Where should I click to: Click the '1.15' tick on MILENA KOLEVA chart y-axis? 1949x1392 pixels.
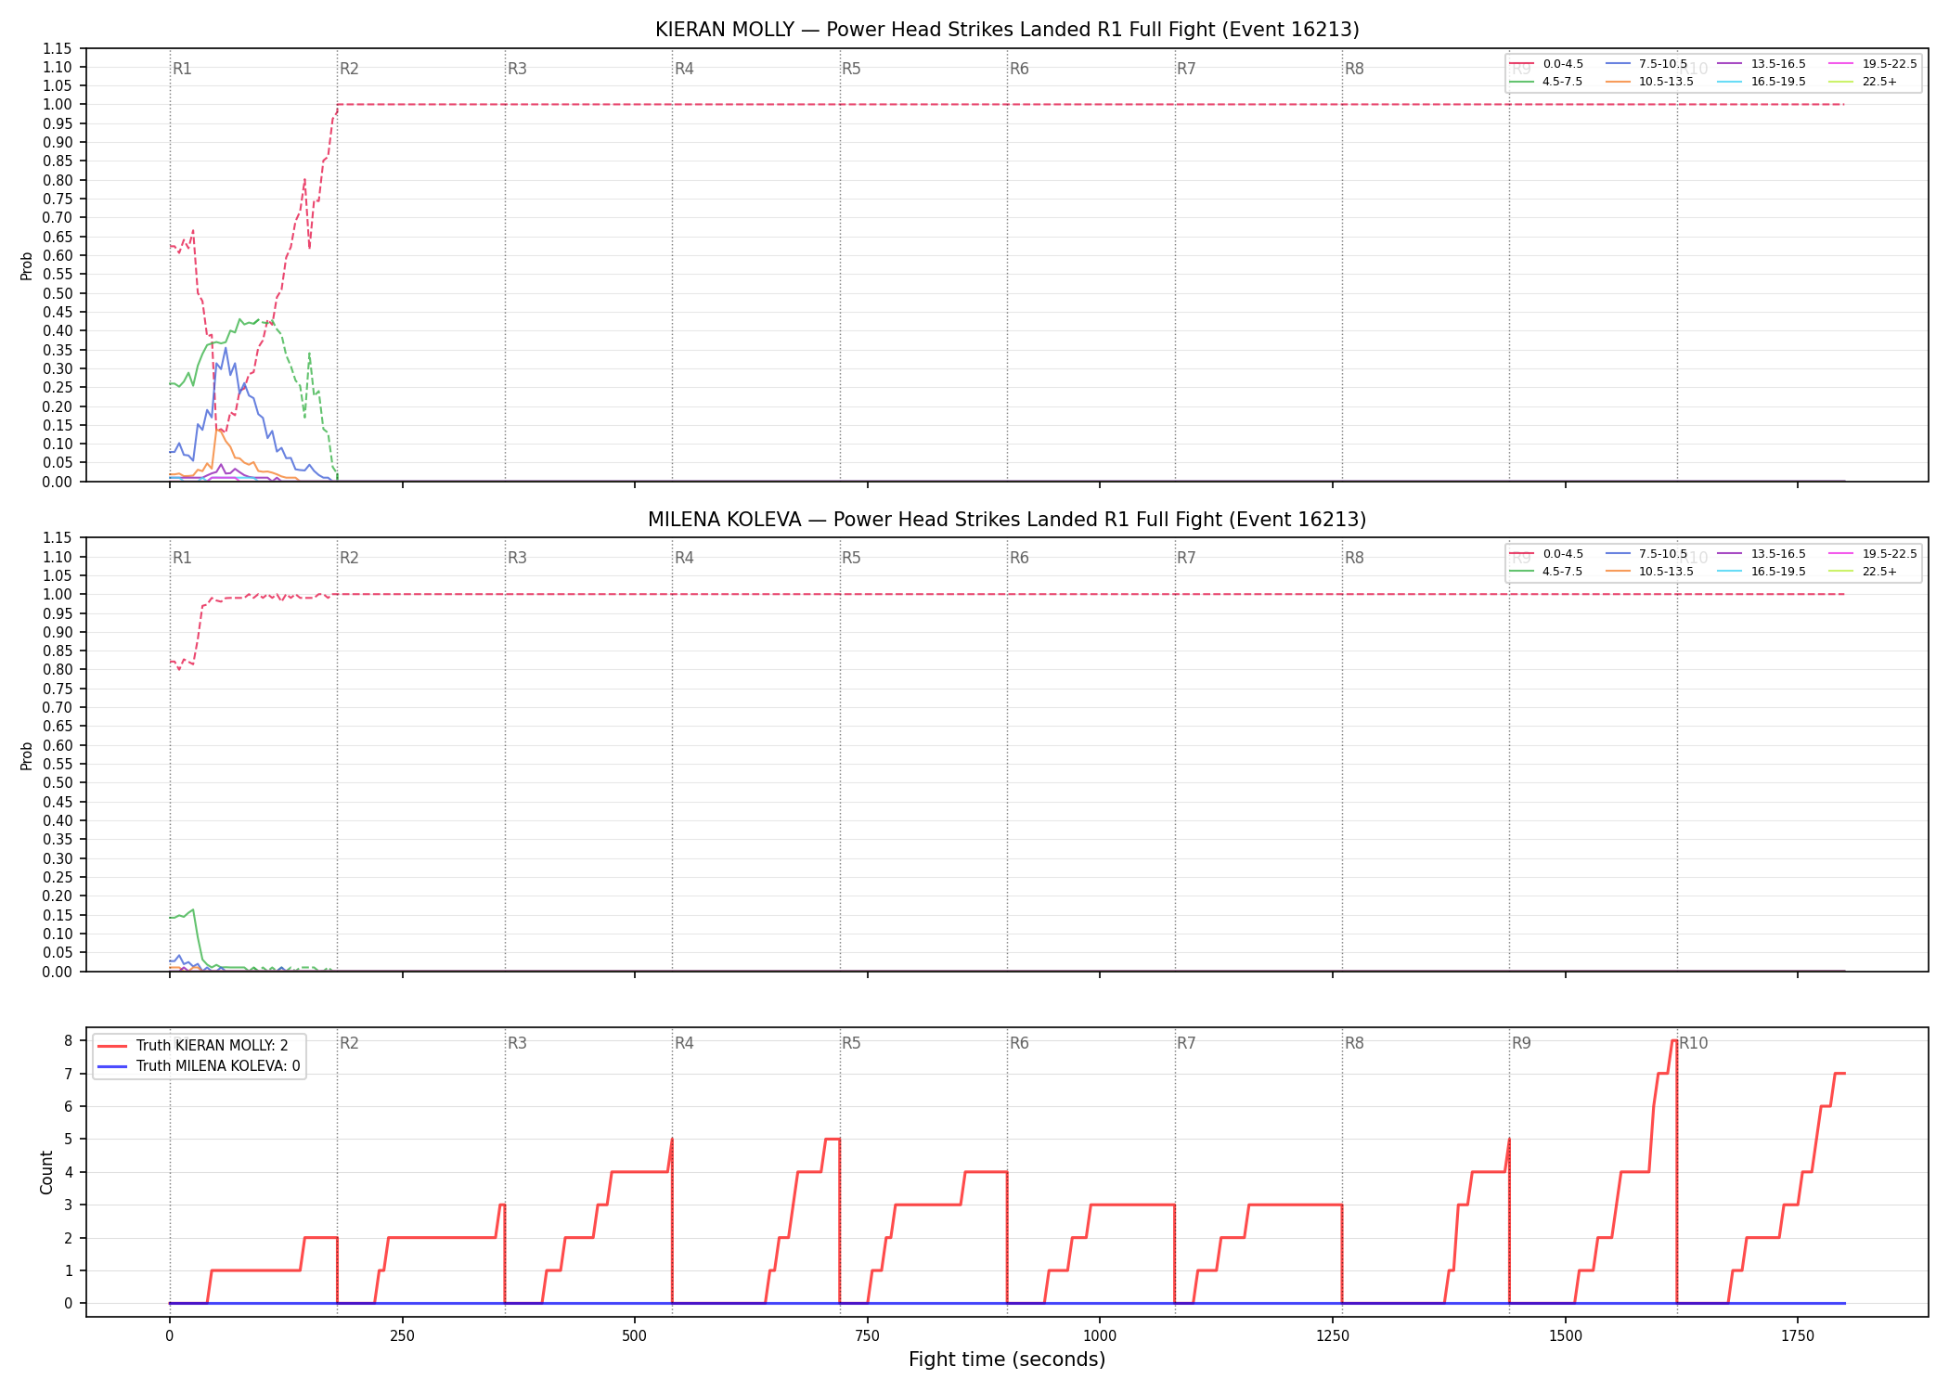click(57, 538)
